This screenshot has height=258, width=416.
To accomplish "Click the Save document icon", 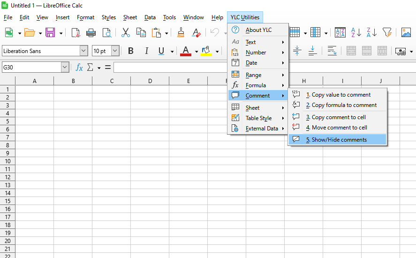I will 50,32.
